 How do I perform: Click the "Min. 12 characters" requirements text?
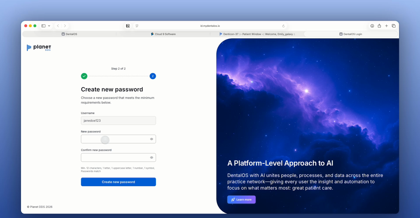click(118, 170)
